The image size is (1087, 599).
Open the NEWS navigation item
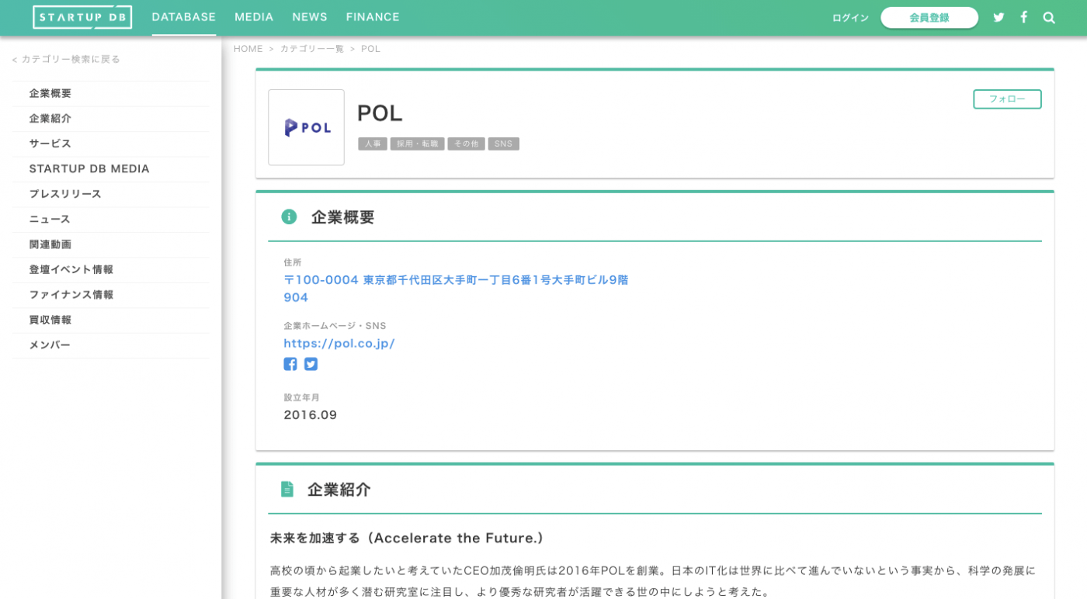[310, 16]
